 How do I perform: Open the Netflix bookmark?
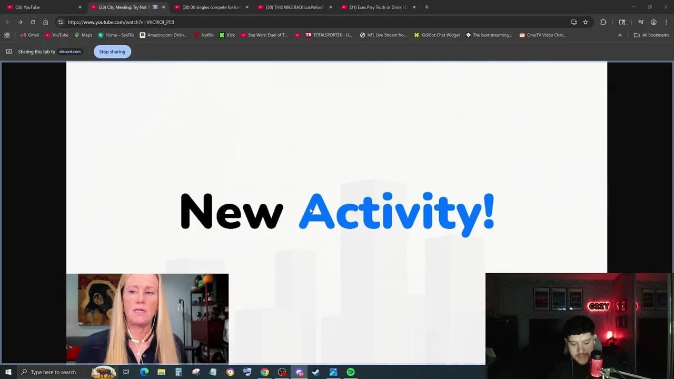pos(204,35)
